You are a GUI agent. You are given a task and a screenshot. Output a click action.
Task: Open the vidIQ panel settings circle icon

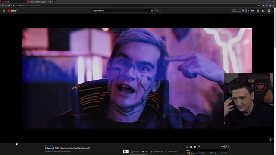pyautogui.click(x=229, y=146)
